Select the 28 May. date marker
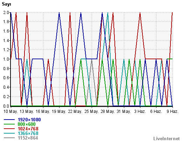Image resolution: width=182 pixels, height=142 pixels. pyautogui.click(x=107, y=111)
